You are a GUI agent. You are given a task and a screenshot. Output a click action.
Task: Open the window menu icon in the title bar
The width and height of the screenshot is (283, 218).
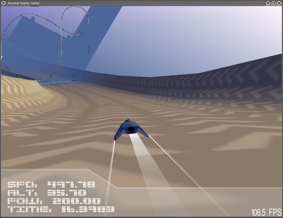[x=4, y=3]
